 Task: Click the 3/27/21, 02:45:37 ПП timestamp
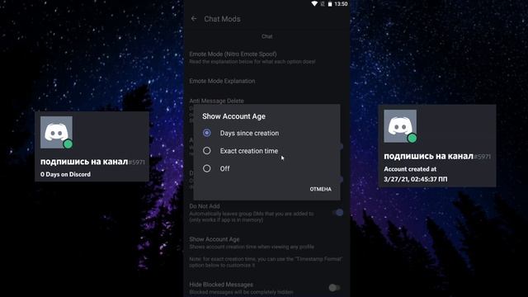tap(416, 179)
